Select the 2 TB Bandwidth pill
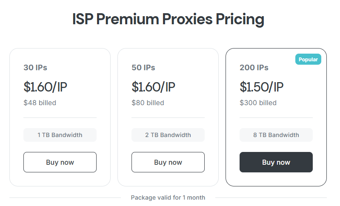 tap(168, 135)
